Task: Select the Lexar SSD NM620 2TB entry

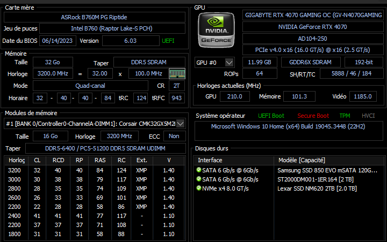Action: pos(317,188)
